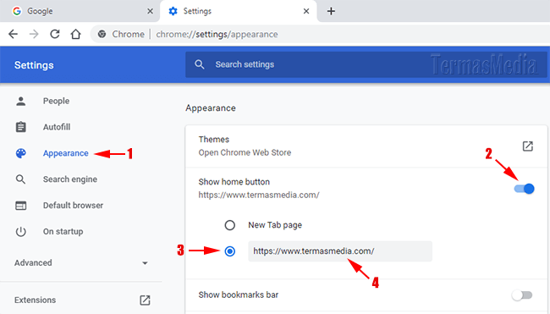The height and width of the screenshot is (314, 550).
Task: Open the People settings section
Action: (x=56, y=101)
